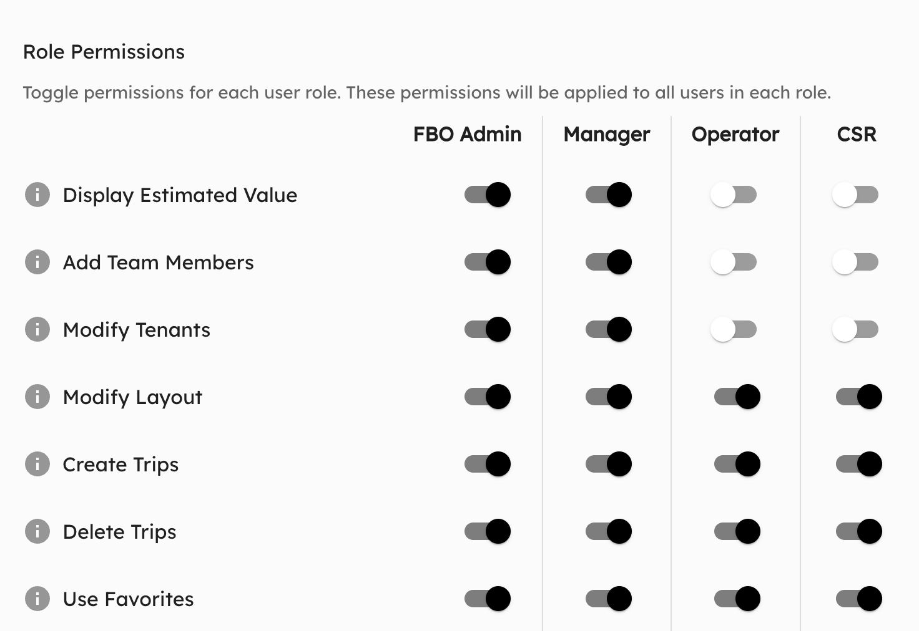Disable Display Estimated Value for FBO Admin
919x631 pixels.
(x=487, y=195)
